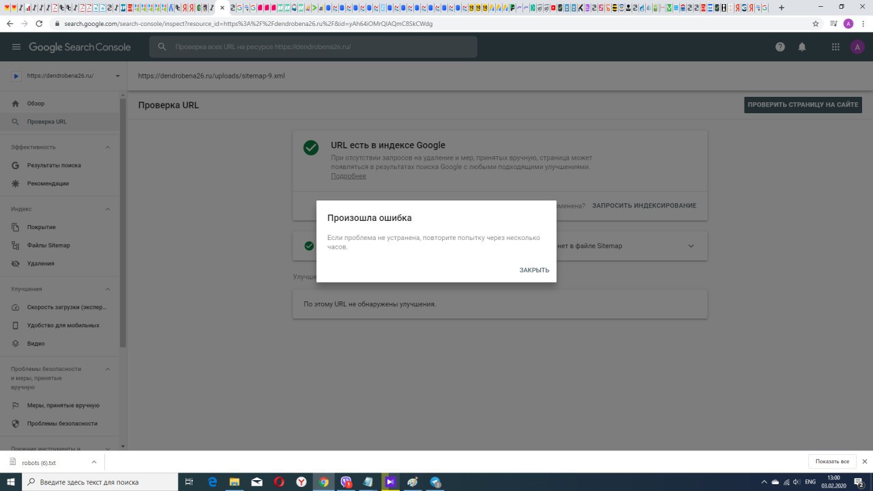Click the browser address bar URL
873x491 pixels.
point(248,23)
